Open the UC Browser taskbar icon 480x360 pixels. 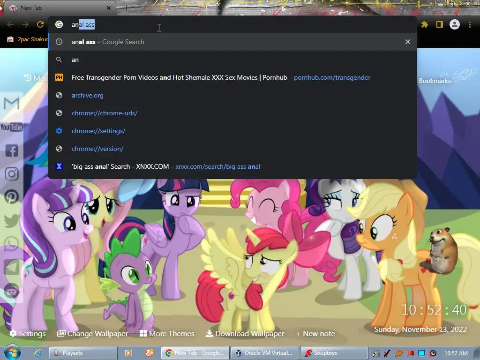[150, 353]
